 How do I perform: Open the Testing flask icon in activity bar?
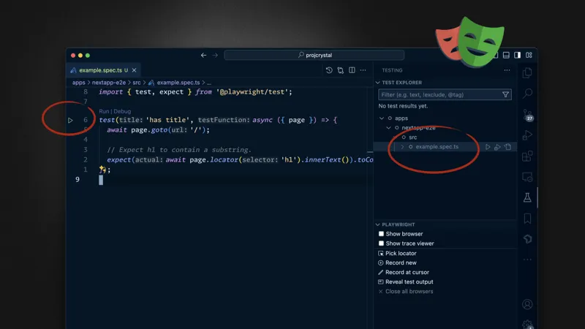click(x=526, y=198)
